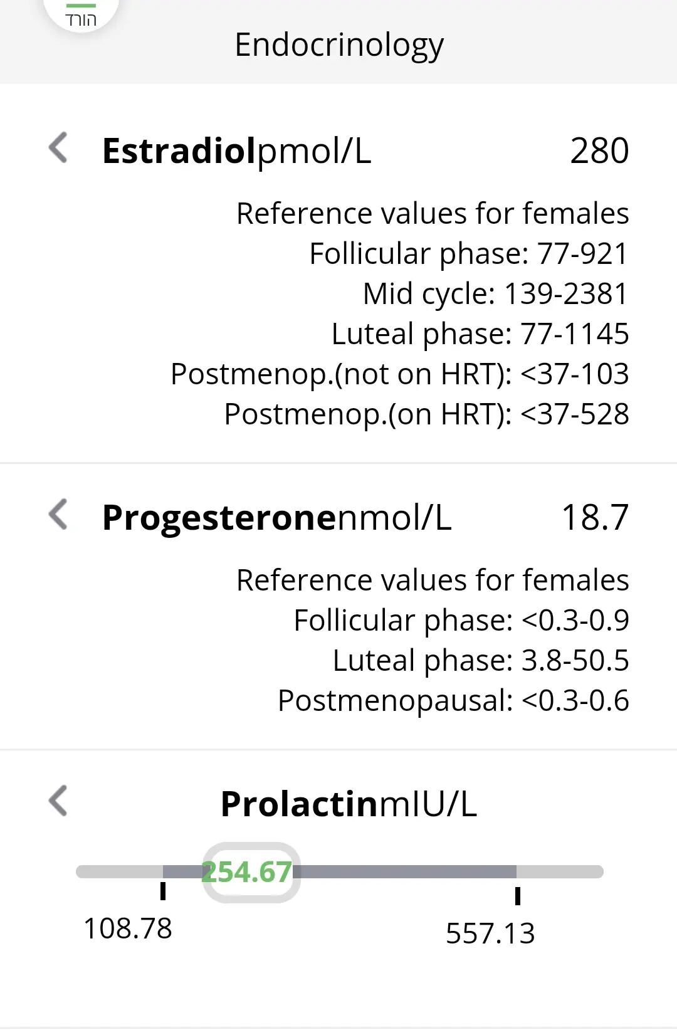The height and width of the screenshot is (1030, 677).
Task: Select Estradiol's Follicular phase 77-921 reference line
Action: coord(468,254)
